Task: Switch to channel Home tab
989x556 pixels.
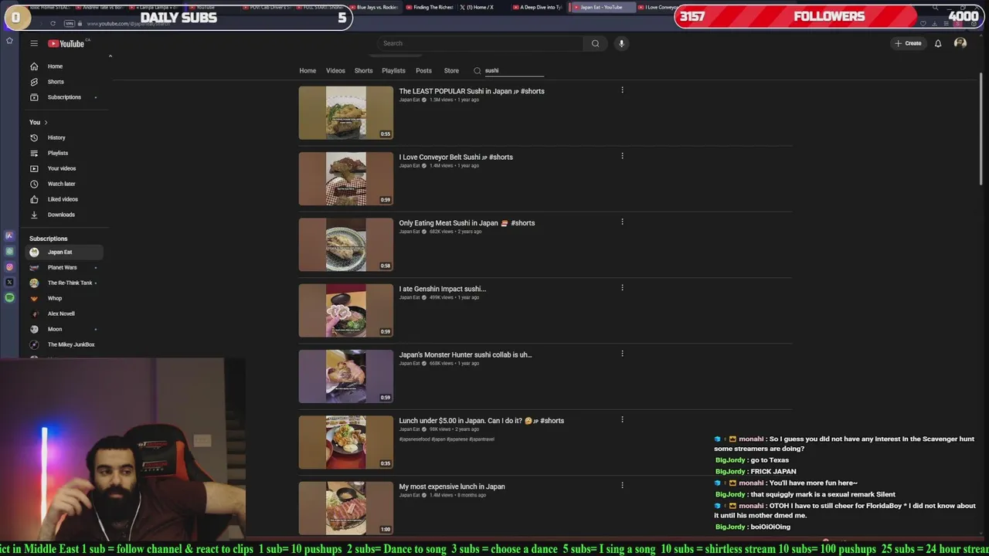Action: click(308, 70)
